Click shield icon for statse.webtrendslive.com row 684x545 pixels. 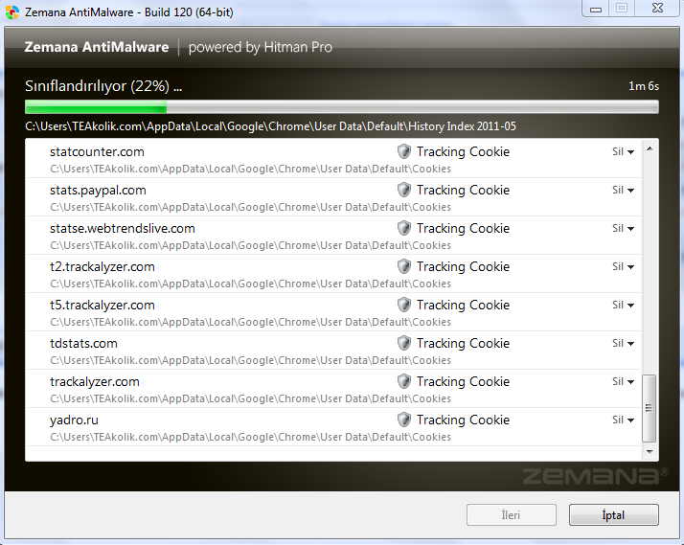pos(404,229)
